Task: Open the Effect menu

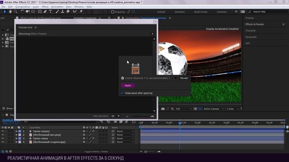Action: tap(45, 7)
